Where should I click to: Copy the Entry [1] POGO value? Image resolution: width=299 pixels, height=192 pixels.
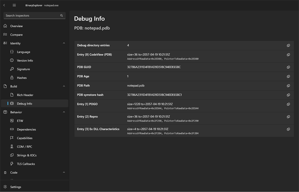(x=288, y=104)
